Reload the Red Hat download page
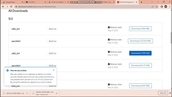 tap(11, 6)
